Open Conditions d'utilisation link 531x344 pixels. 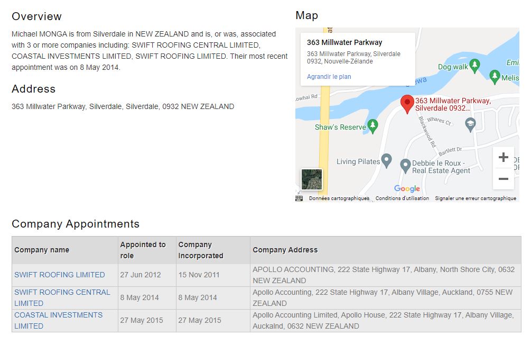402,198
